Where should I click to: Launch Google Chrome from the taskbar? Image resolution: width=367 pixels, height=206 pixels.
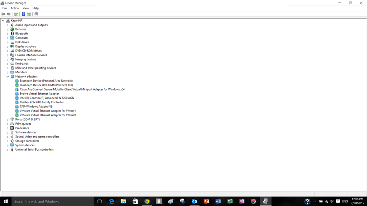(147, 201)
